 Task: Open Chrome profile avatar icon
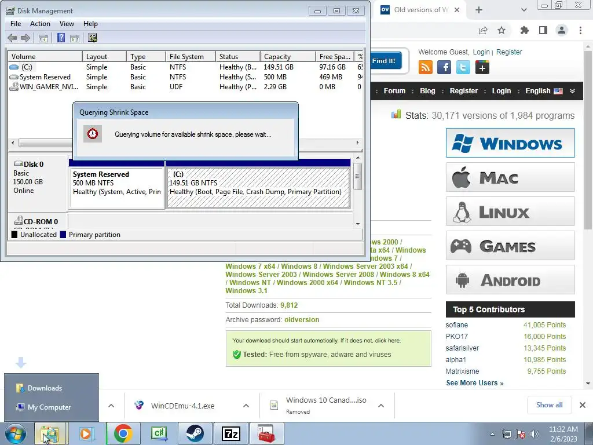pos(562,30)
